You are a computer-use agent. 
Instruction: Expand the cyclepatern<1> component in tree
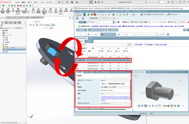[x=1, y=47]
